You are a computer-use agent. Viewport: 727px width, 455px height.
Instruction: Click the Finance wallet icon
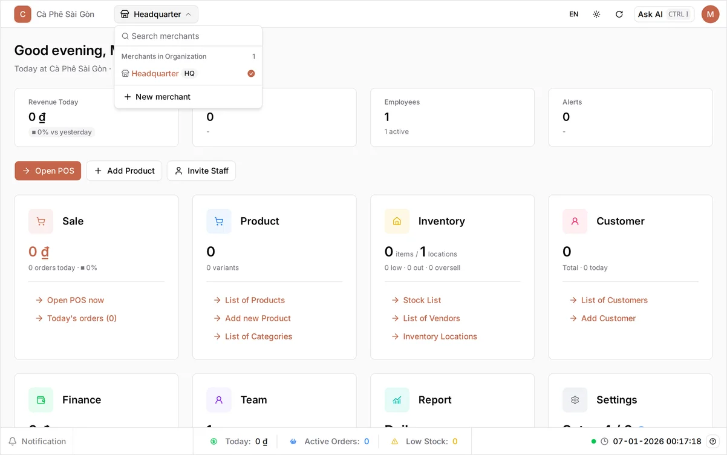click(41, 400)
